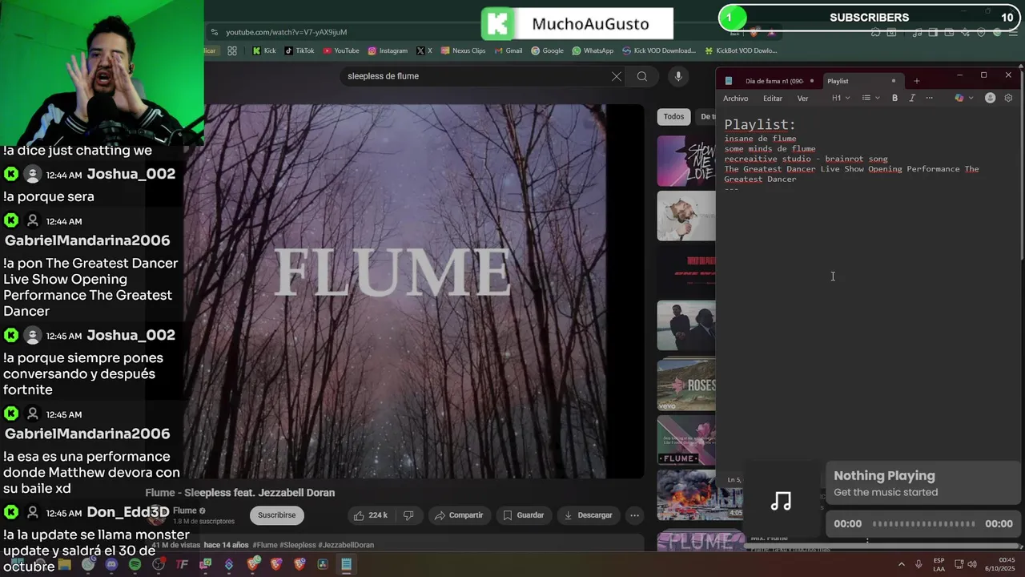Open Spotify from taskbar
The image size is (1025, 577).
tap(135, 564)
